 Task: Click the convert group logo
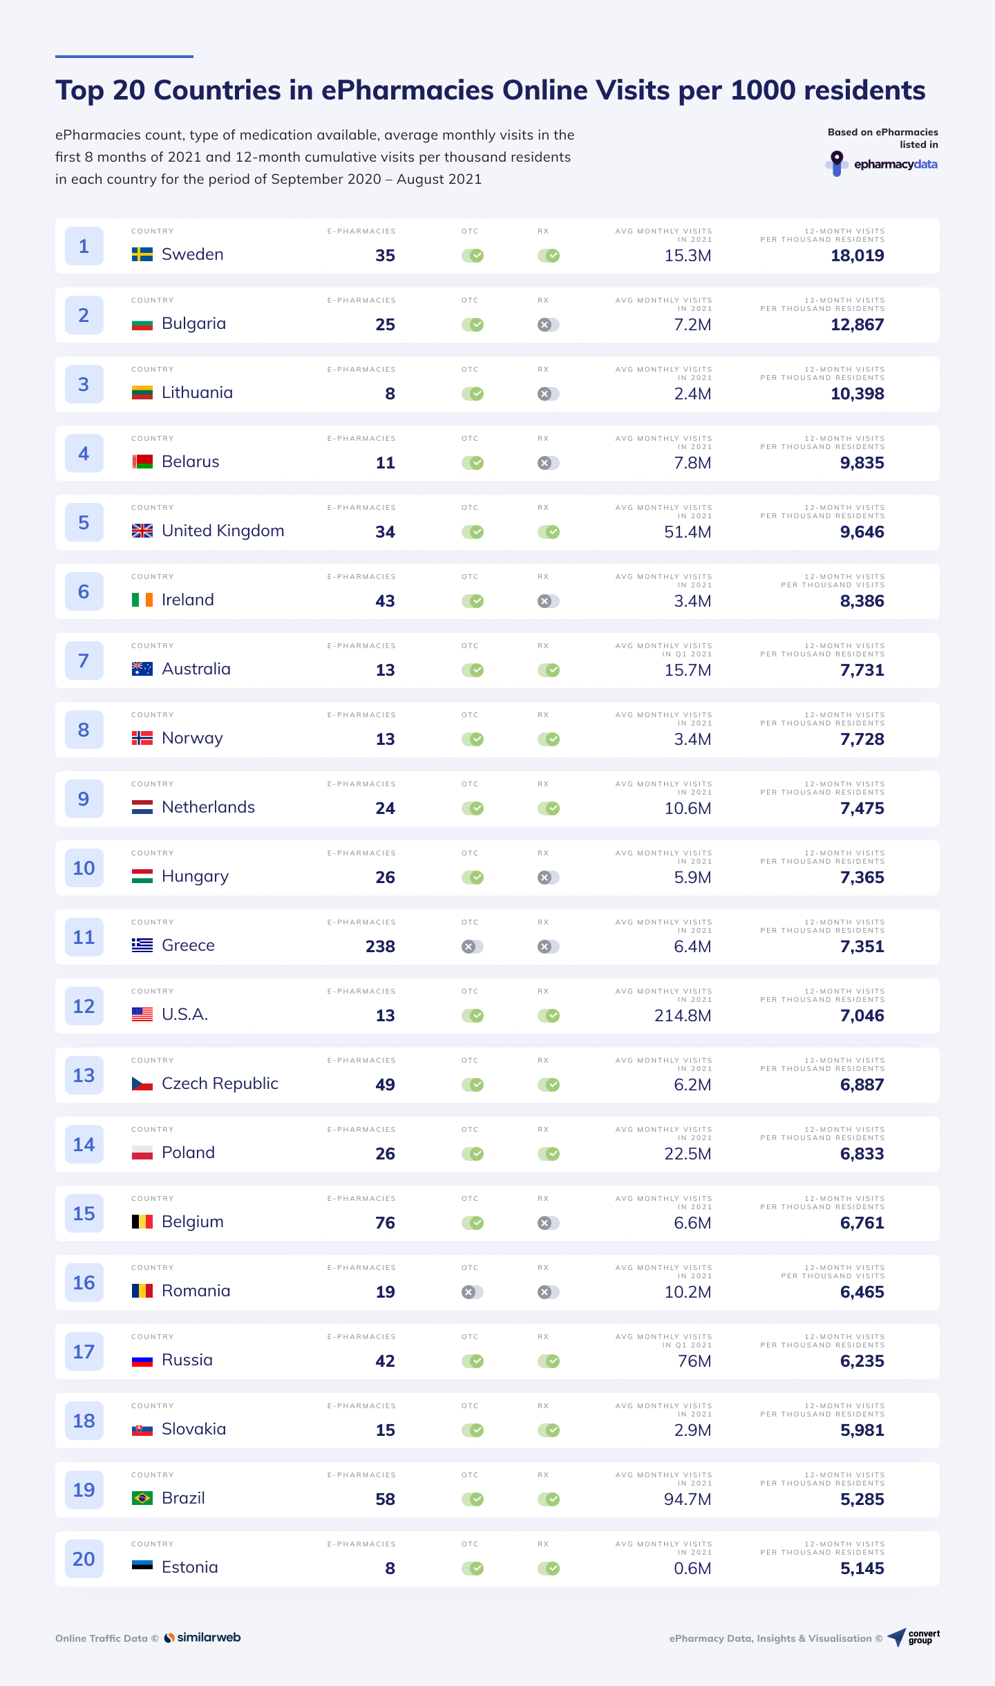point(913,1637)
